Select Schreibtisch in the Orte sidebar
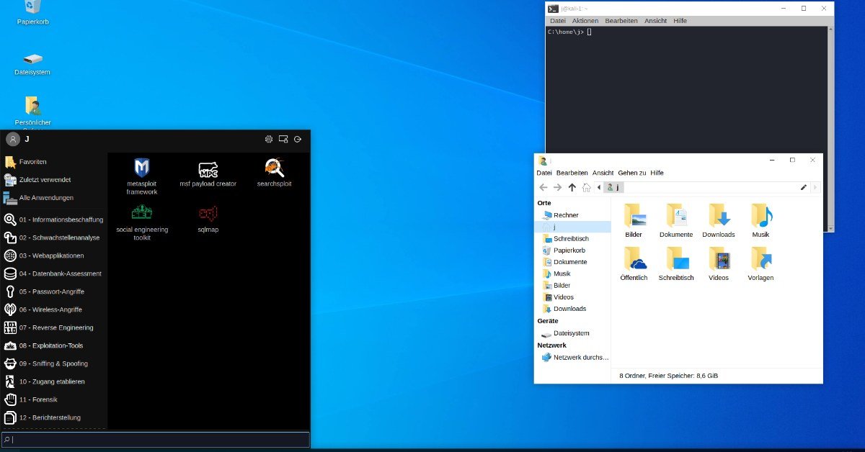865x452 pixels. click(572, 238)
